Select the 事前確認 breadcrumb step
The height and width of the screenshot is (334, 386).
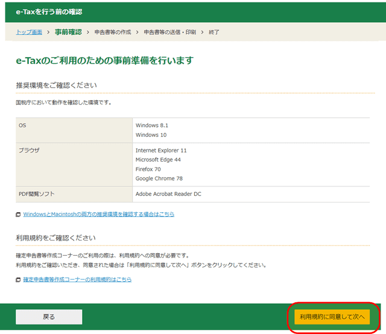tap(68, 32)
